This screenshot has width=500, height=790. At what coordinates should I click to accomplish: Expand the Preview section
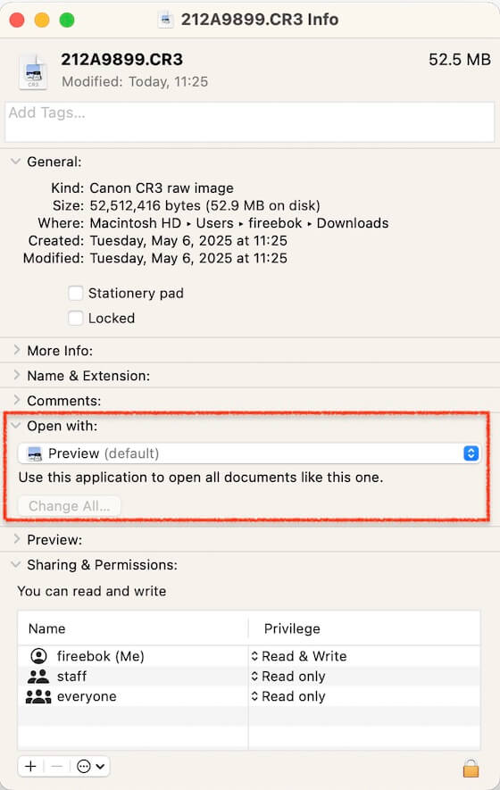[17, 539]
